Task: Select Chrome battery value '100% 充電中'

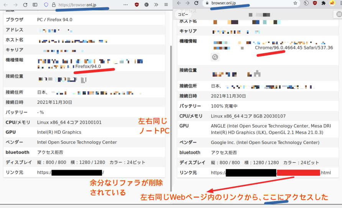Action: click(224, 106)
